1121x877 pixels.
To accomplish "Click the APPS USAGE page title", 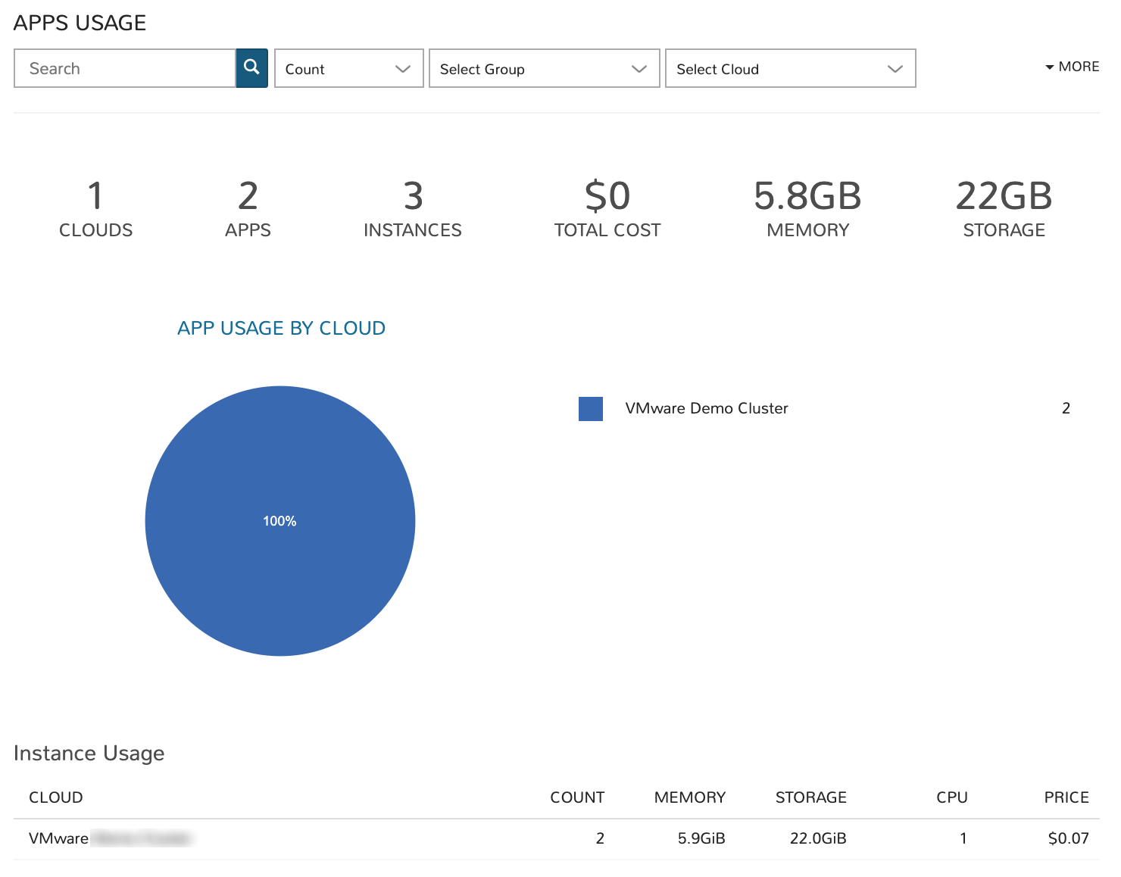I will pyautogui.click(x=80, y=23).
